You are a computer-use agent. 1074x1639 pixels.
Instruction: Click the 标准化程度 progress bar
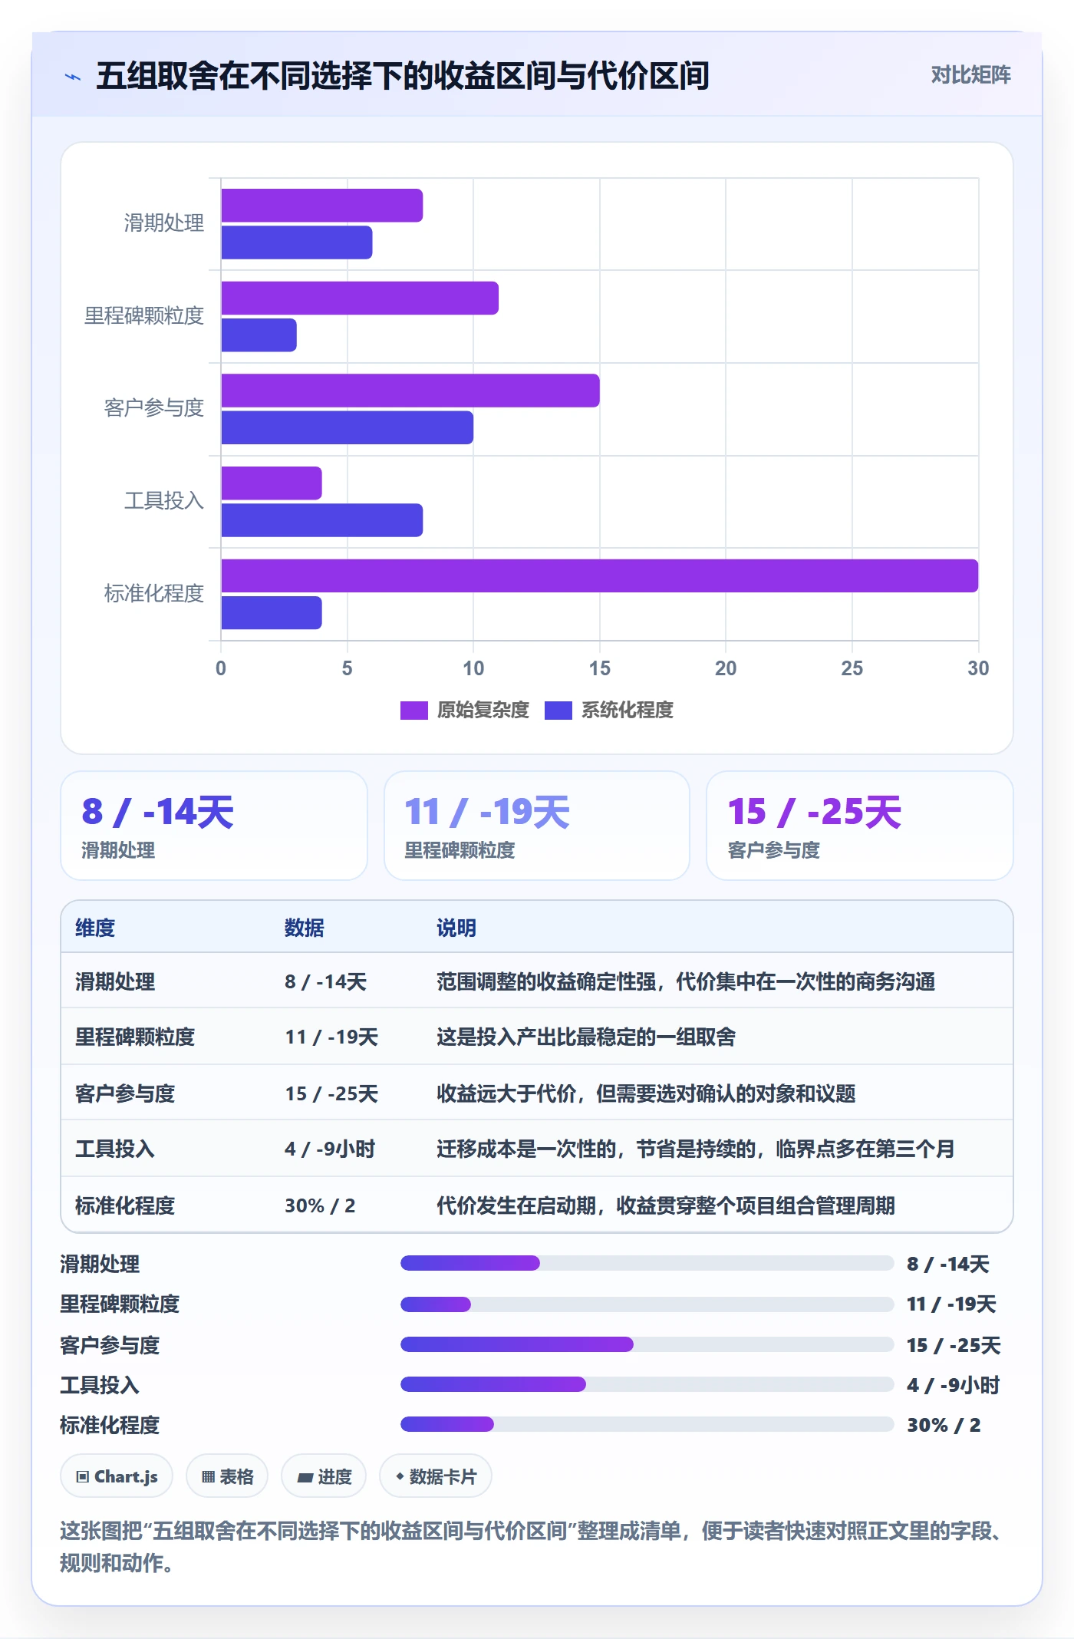[647, 1424]
